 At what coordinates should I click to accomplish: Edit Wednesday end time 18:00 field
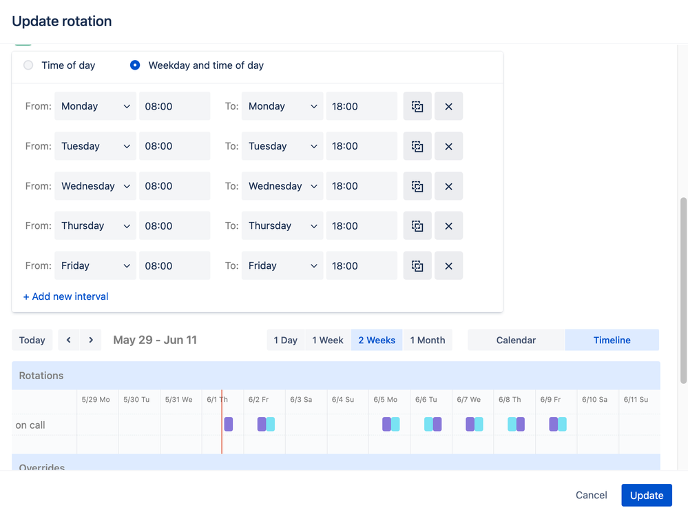tap(362, 186)
